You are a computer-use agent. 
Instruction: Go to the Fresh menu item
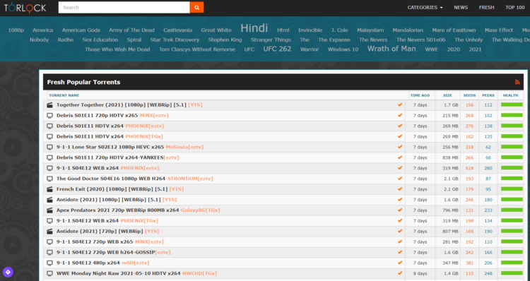[x=486, y=8]
